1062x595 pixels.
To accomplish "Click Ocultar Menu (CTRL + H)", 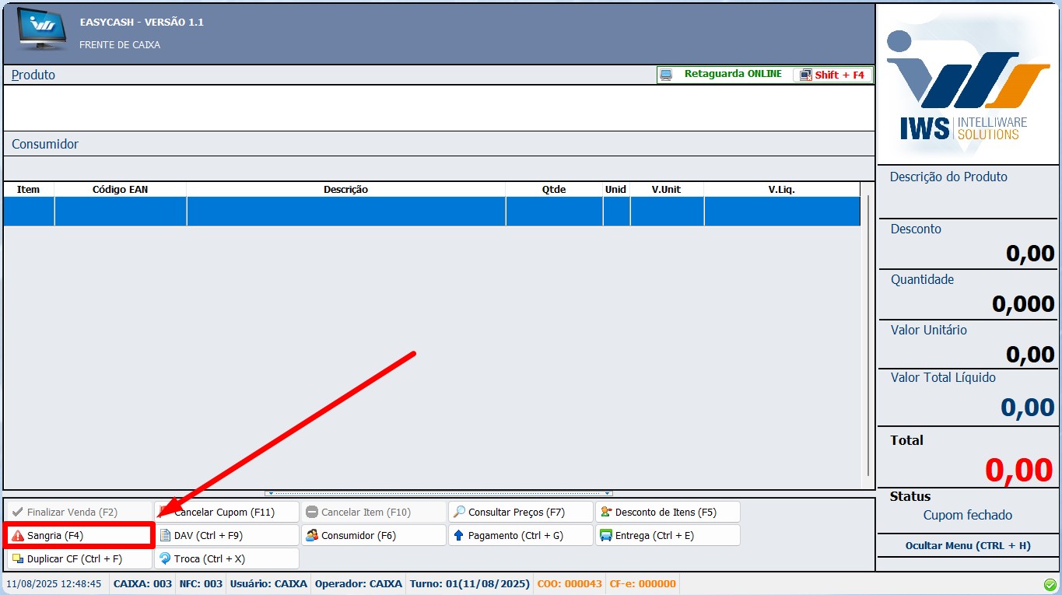I will click(x=967, y=545).
